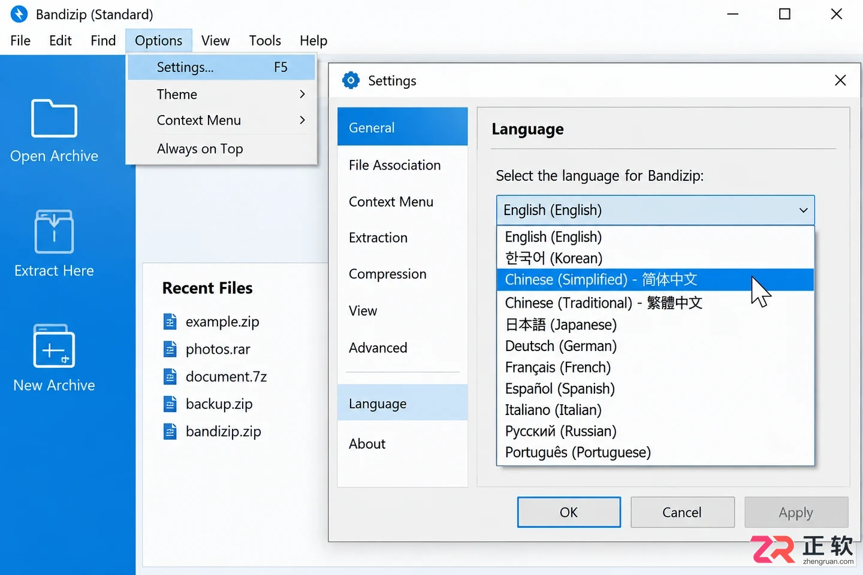This screenshot has height=575, width=863.
Task: Expand the Context Menu submenu in Options
Action: (x=302, y=120)
